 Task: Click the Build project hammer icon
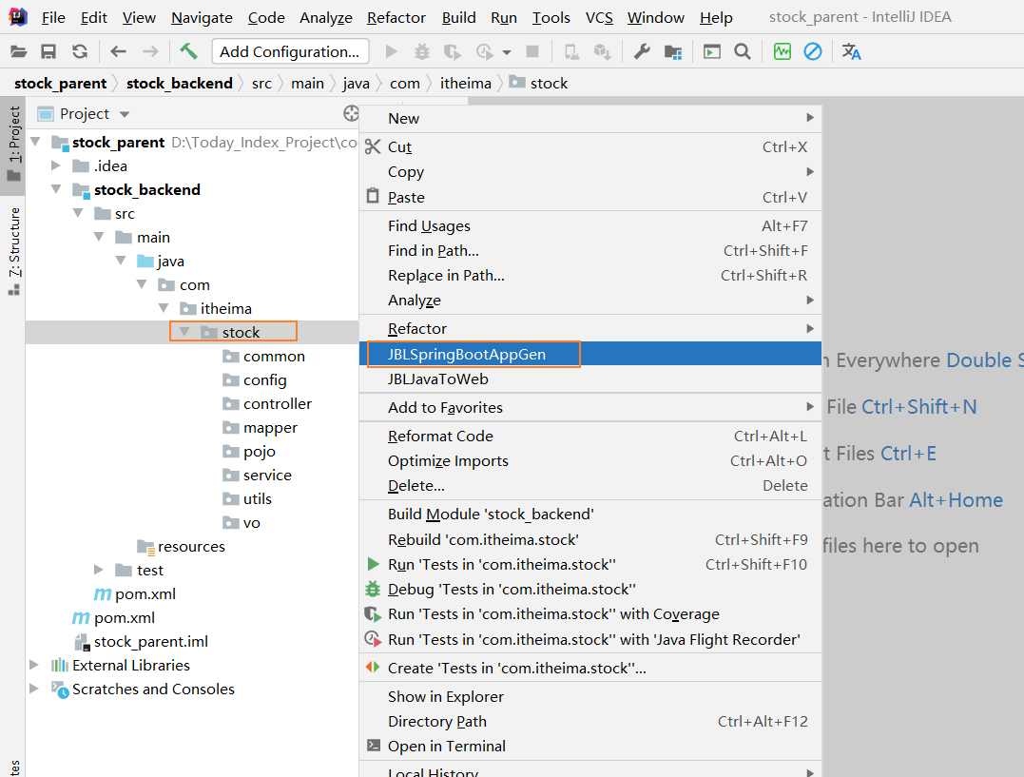coord(189,51)
